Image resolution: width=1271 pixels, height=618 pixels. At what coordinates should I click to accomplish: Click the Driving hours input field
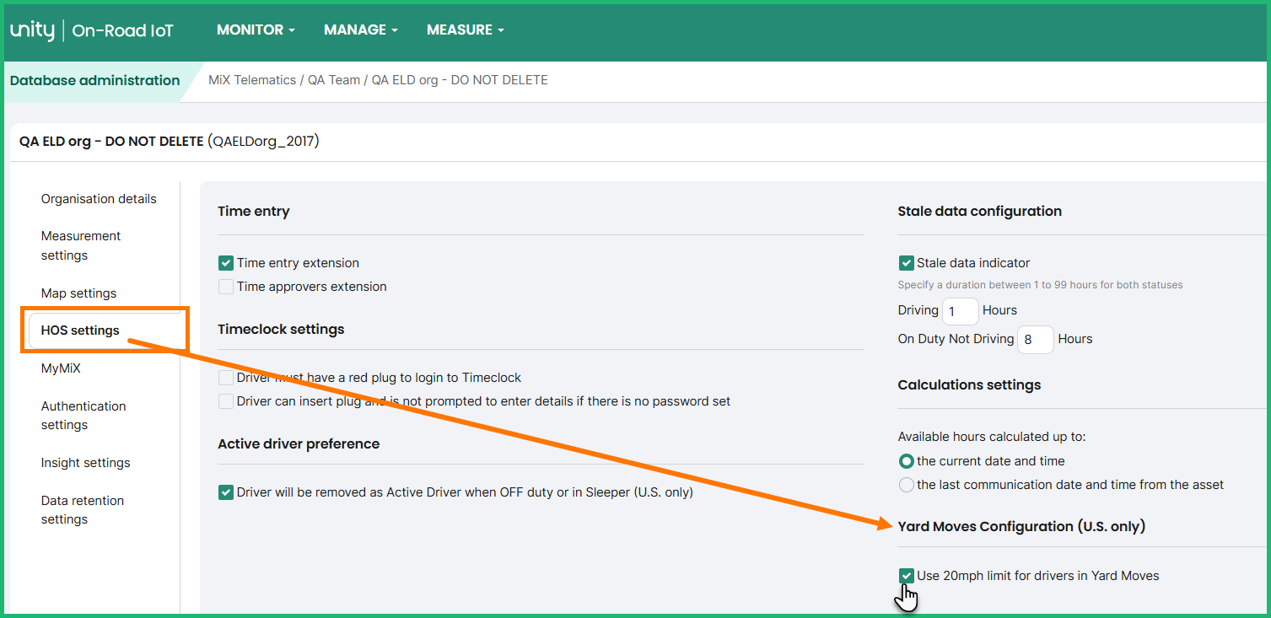tap(960, 311)
